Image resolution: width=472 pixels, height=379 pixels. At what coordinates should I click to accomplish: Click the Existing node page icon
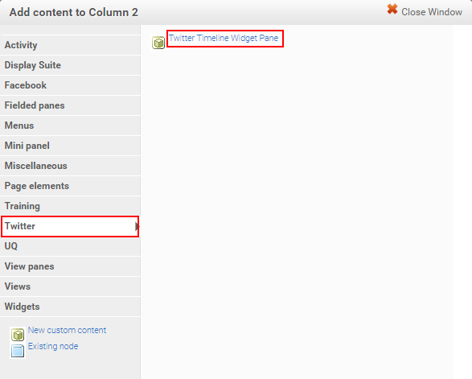click(x=18, y=351)
